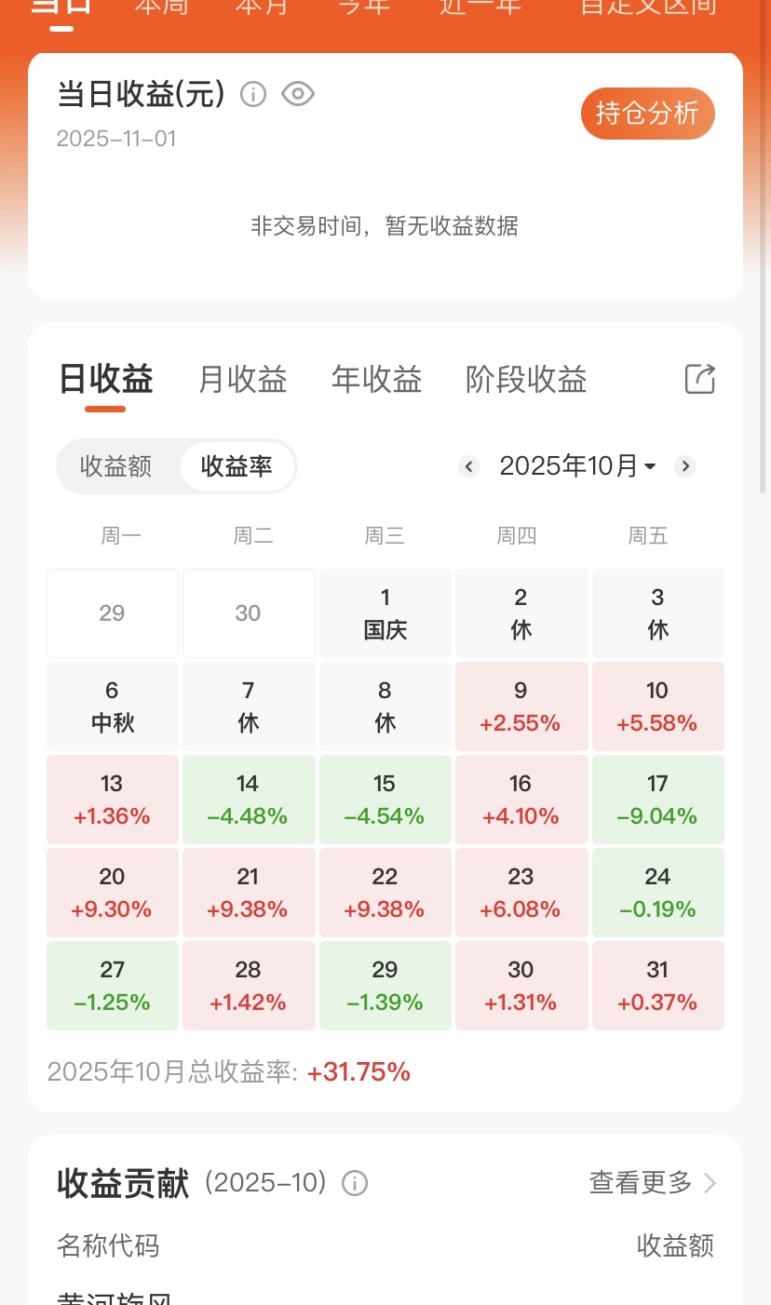Select the 收益率 toggle option
Image resolution: width=771 pixels, height=1305 pixels.
pos(237,466)
